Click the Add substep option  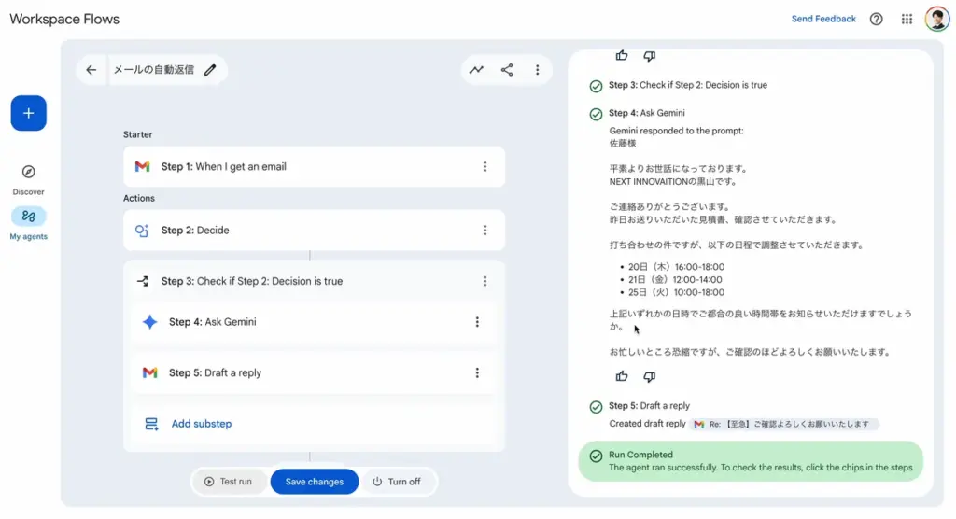pos(201,424)
